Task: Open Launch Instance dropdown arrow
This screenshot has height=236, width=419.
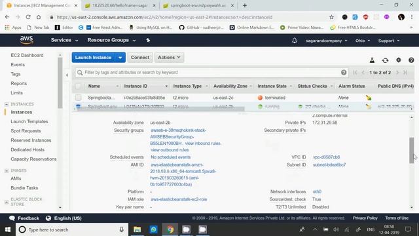Action: click(x=120, y=58)
